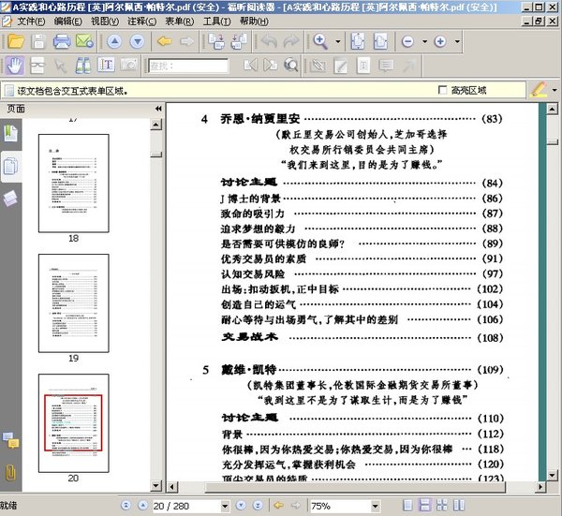The width and height of the screenshot is (562, 516).
Task: Open the 注释(C) menu
Action: 142,22
